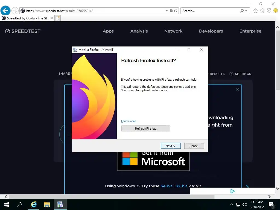
Task: Click the vertical scrollbar down arrow
Action: tap(278, 188)
